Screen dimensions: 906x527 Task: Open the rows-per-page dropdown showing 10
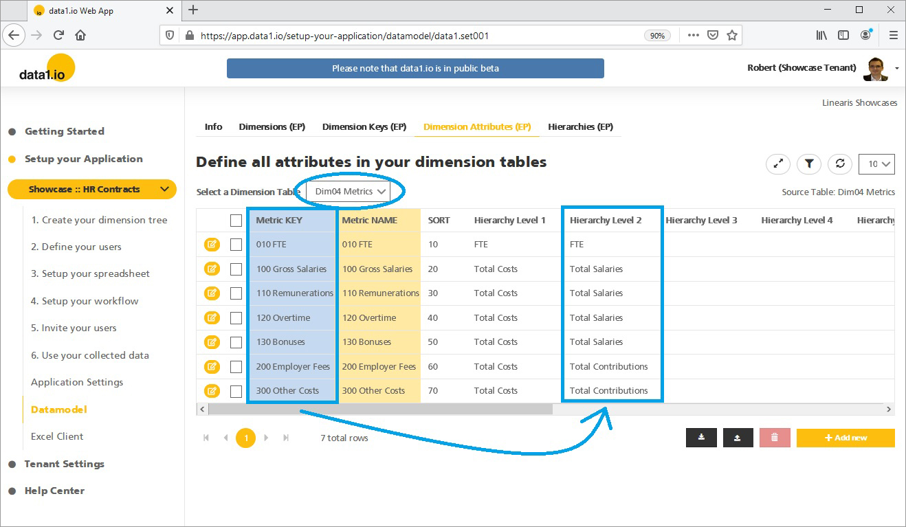876,164
